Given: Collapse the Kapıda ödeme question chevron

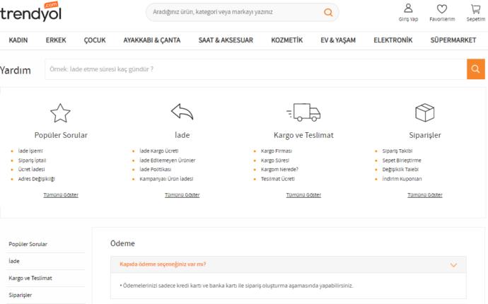Looking at the screenshot, I should [x=453, y=265].
